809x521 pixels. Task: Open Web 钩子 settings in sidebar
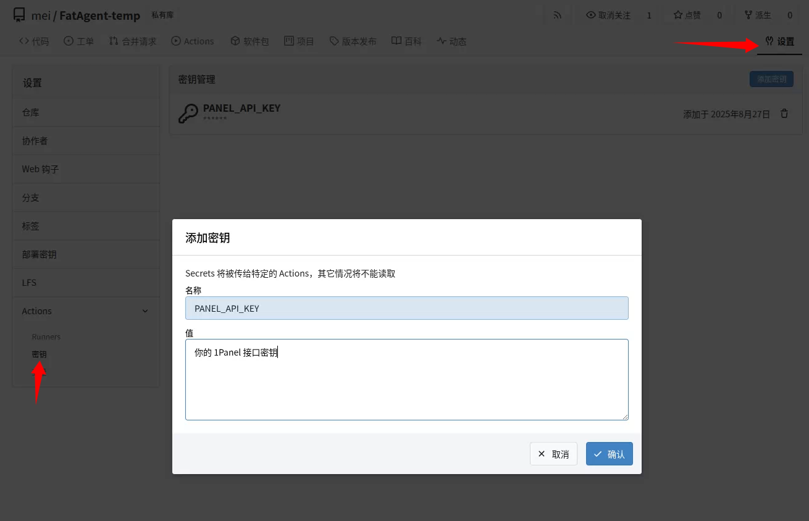pos(41,169)
